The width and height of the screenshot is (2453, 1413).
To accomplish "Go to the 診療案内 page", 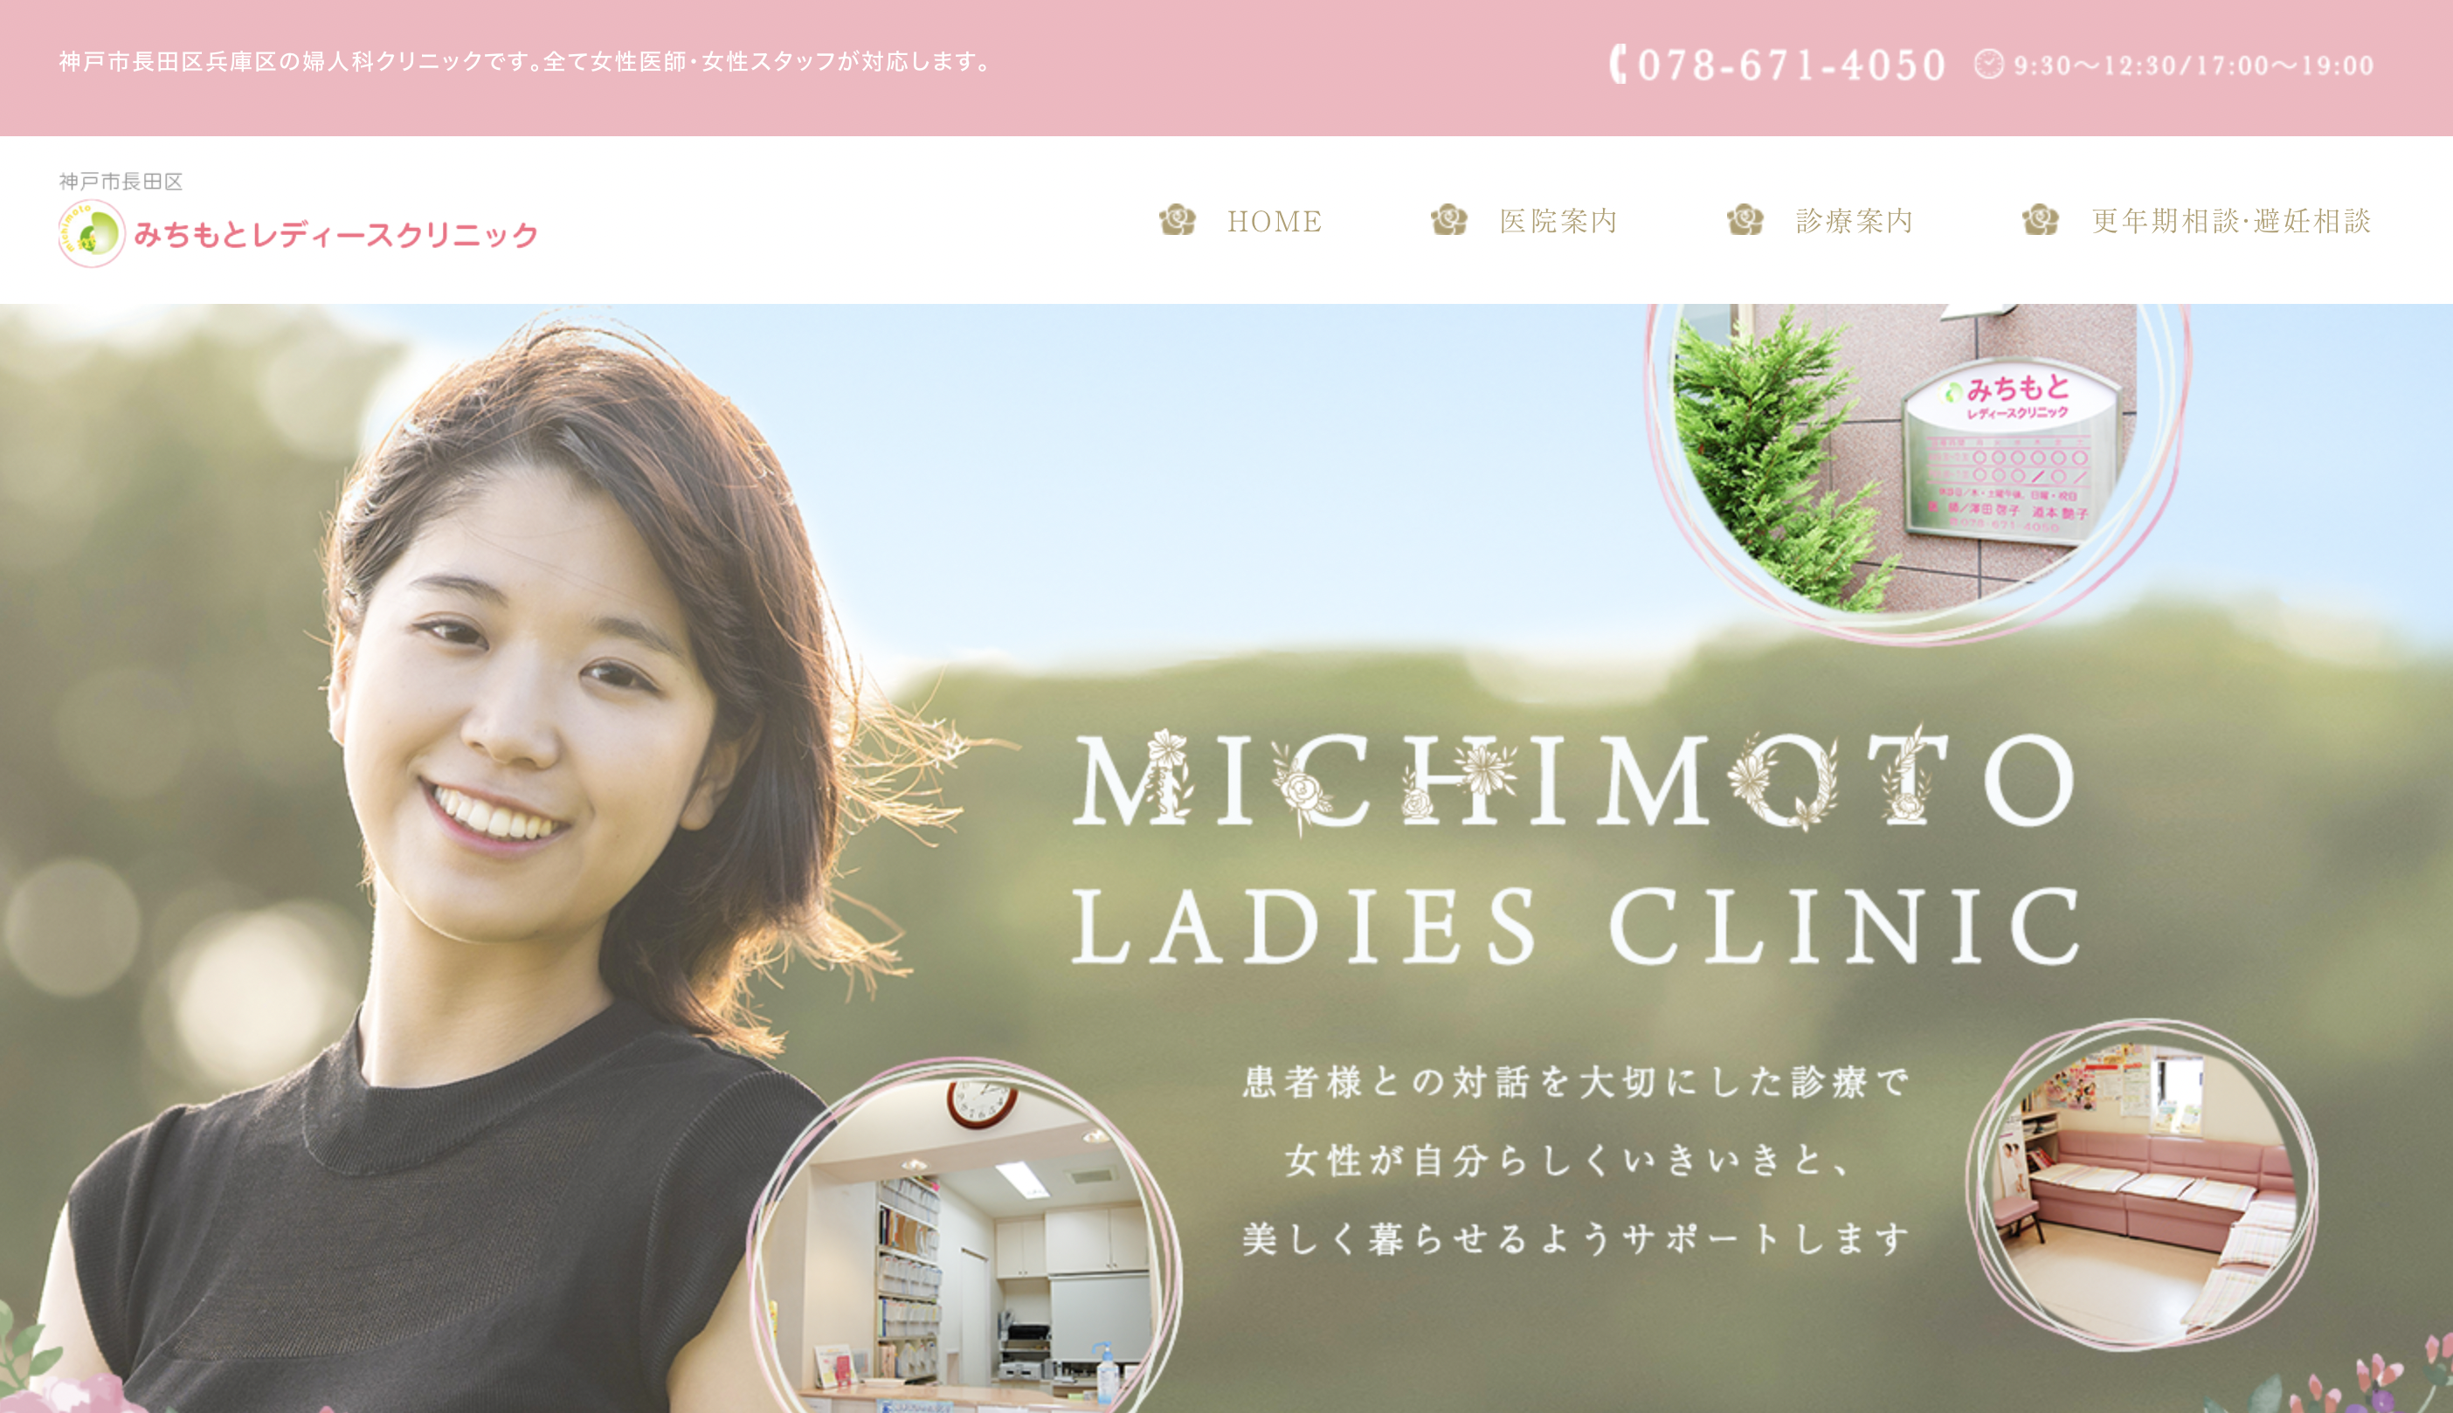I will [1854, 221].
